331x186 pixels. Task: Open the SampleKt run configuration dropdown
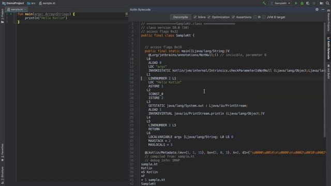coord(280,3)
